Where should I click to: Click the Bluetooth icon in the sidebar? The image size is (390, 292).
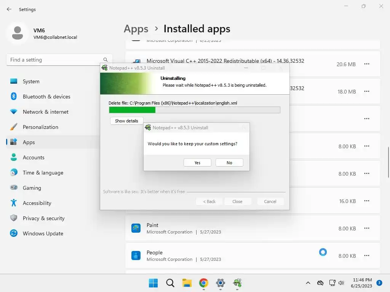click(14, 96)
